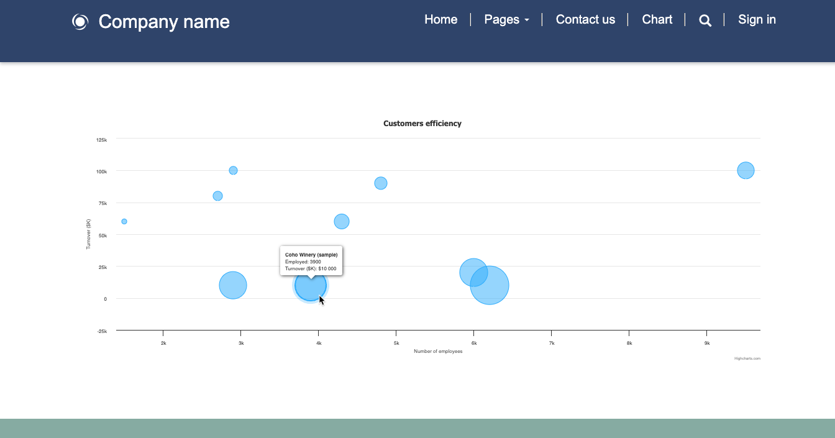835x438 pixels.
Task: Click the Company name brand link
Action: (x=164, y=22)
